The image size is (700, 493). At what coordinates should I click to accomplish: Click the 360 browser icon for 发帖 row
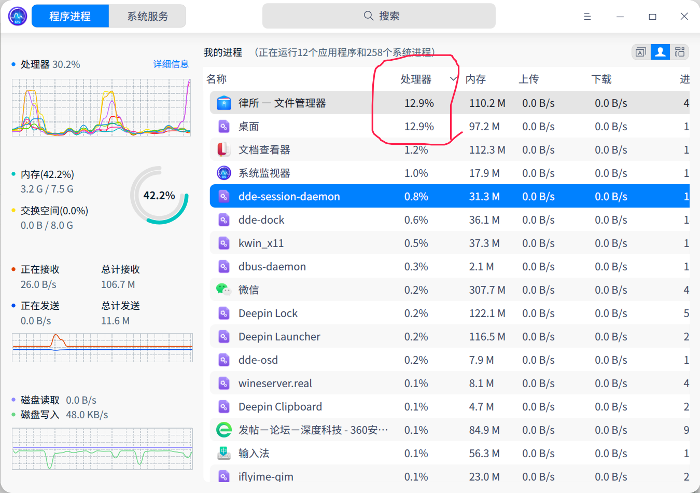point(223,430)
